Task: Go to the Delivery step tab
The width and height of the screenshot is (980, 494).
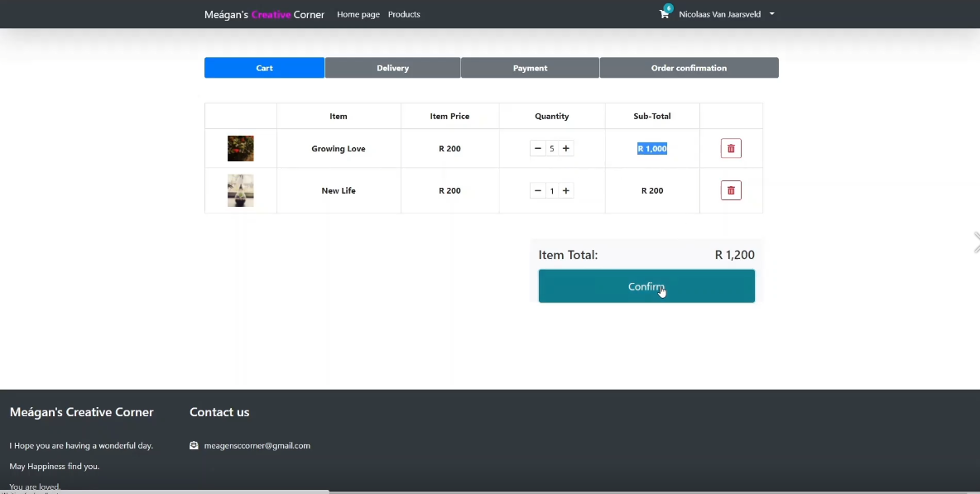Action: pos(392,68)
